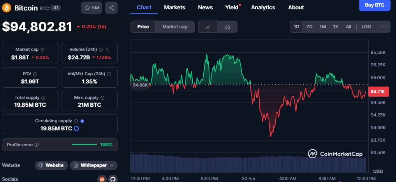This screenshot has height=182, width=396.
Task: Open the Analytics tab
Action: click(263, 7)
